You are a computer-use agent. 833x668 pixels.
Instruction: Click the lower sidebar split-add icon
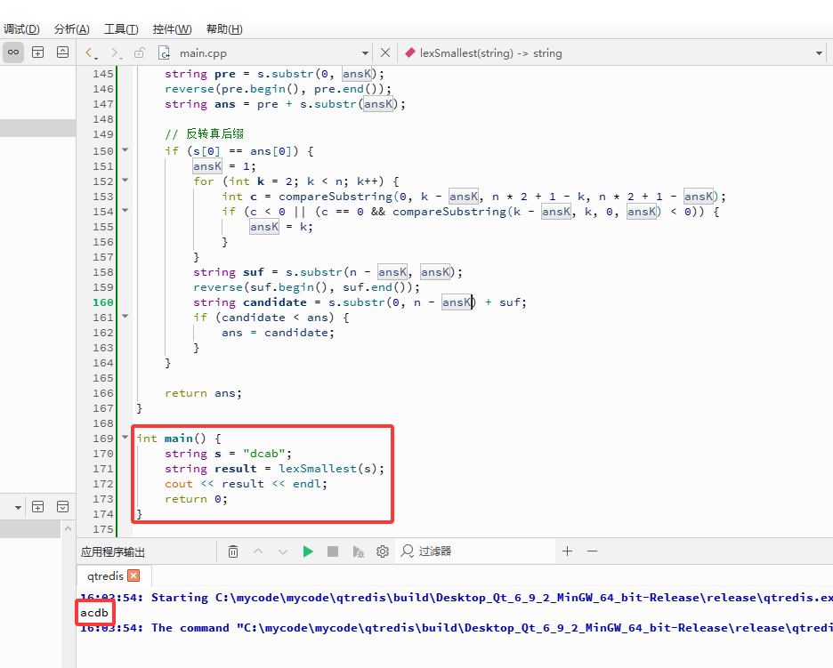coord(37,507)
